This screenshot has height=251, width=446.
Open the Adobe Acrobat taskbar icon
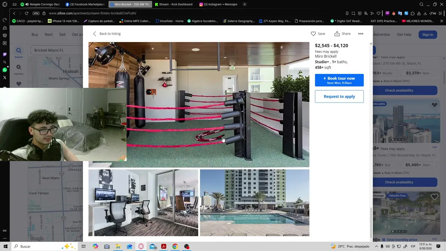point(163,246)
